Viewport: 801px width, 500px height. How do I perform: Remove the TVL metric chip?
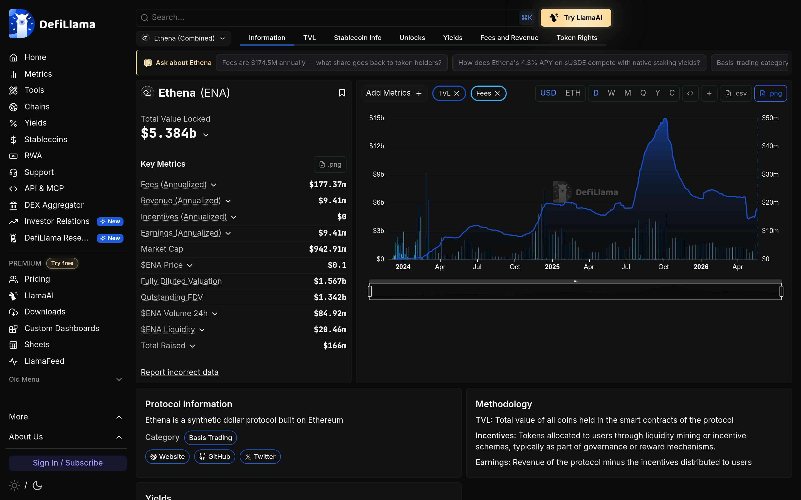pos(457,93)
